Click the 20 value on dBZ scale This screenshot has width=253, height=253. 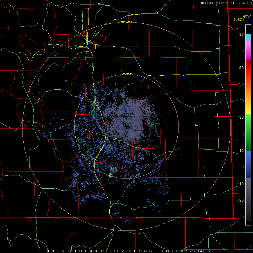pos(241,134)
